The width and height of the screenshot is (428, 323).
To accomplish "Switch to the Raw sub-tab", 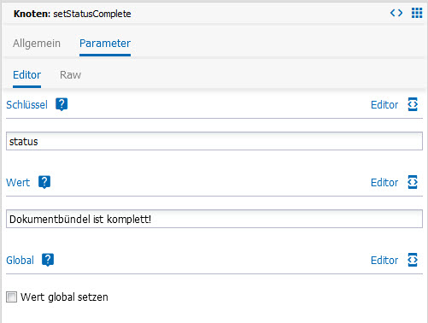I will tap(70, 75).
